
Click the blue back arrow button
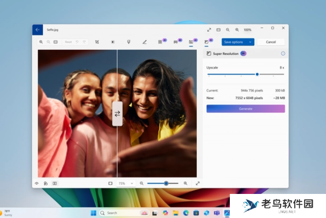[38, 30]
